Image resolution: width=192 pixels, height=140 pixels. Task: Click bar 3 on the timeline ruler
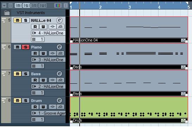(130, 7)
